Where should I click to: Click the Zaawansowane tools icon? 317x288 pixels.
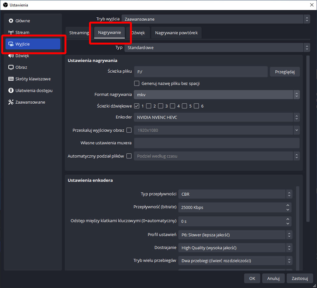coord(11,102)
